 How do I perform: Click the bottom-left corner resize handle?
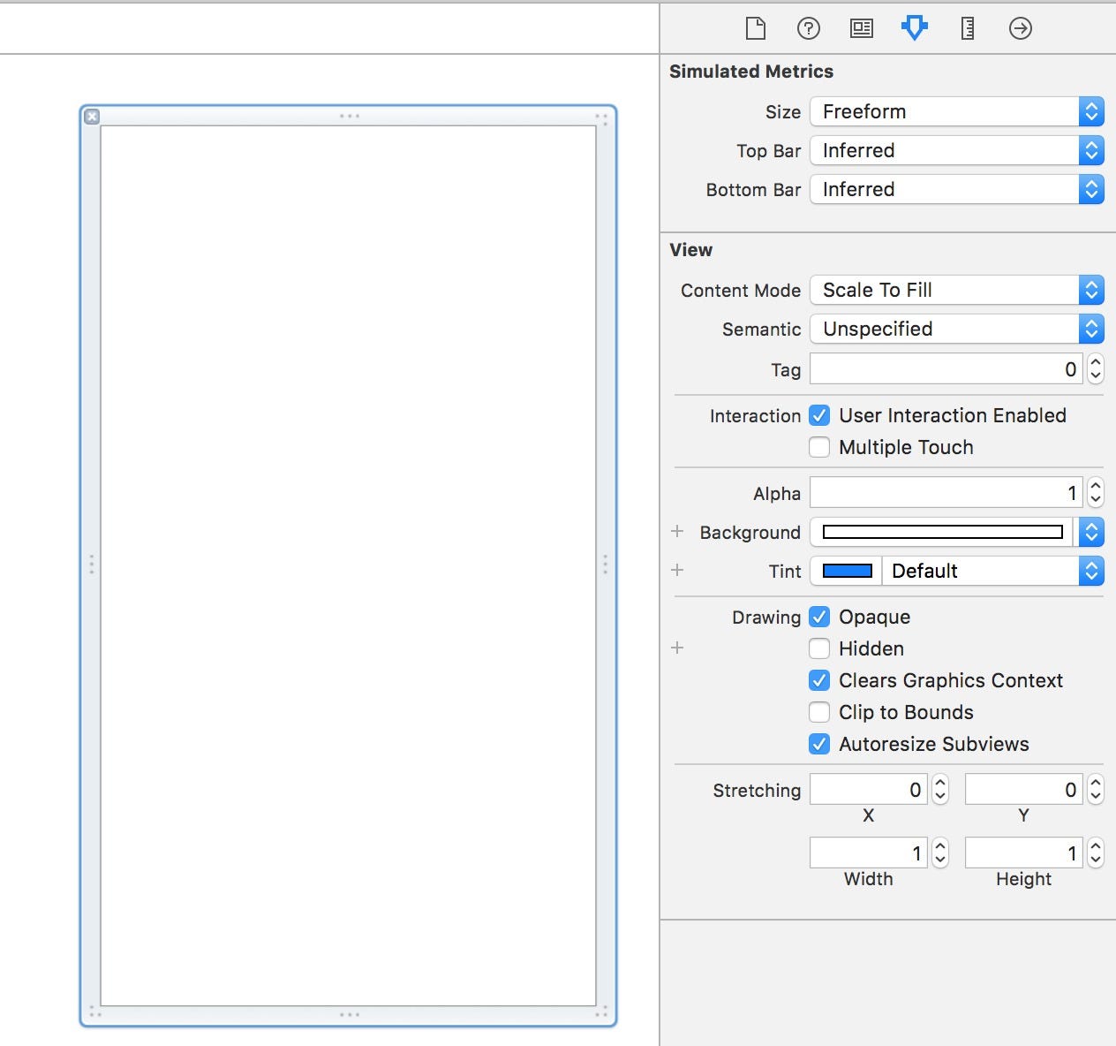point(94,1012)
